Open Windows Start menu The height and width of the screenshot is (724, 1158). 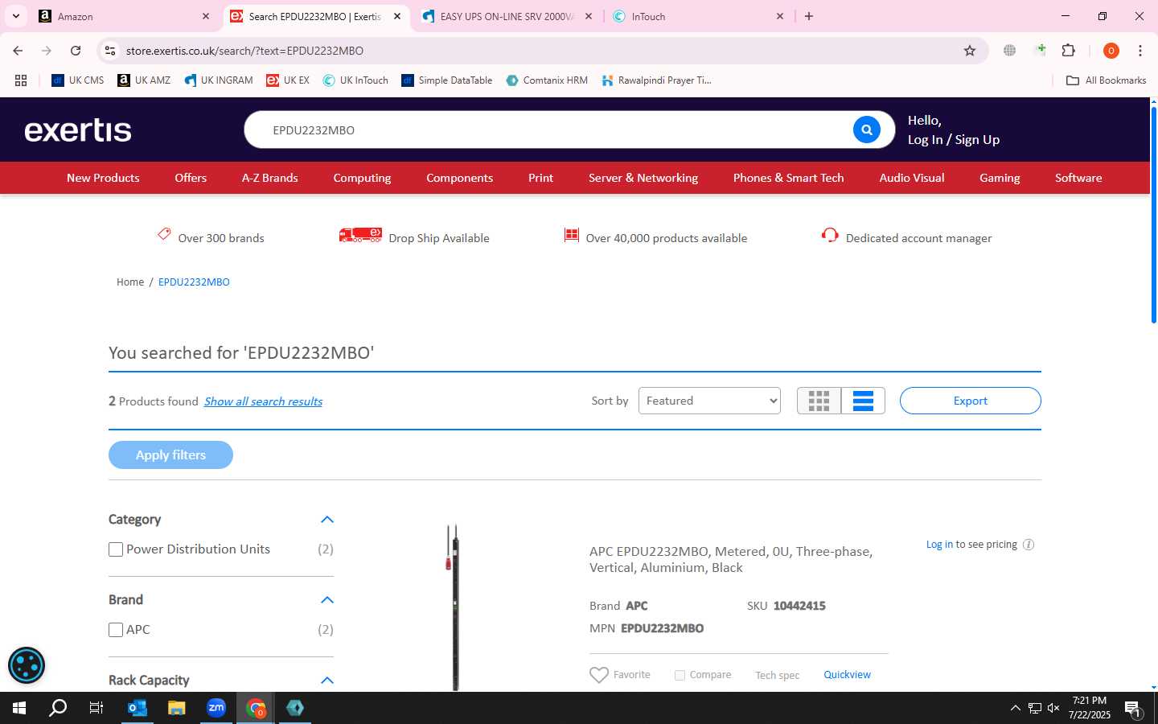[19, 708]
